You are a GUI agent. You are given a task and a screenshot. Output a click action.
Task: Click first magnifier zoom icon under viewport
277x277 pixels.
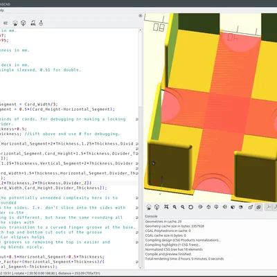175,207
